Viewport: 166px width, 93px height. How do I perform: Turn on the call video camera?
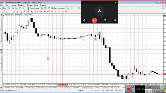pos(115,20)
